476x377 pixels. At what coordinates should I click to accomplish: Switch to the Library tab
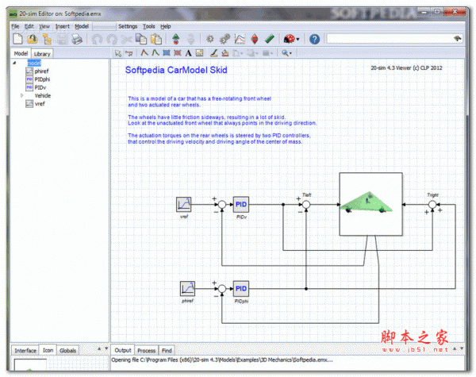click(x=42, y=54)
